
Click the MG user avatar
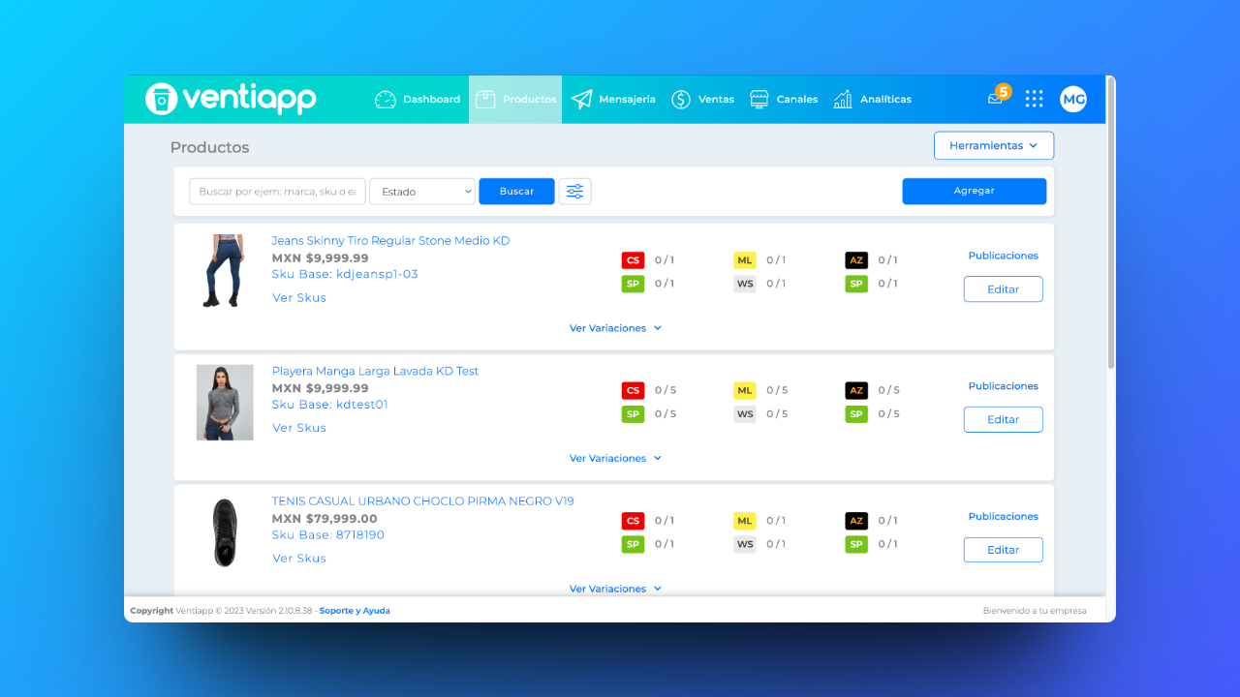coord(1073,99)
